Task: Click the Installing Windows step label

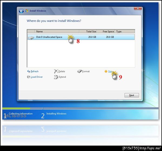Action: pos(56,113)
